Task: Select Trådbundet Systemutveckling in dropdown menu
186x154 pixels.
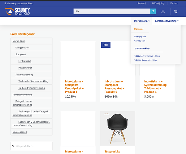Action: pyautogui.click(x=147, y=56)
